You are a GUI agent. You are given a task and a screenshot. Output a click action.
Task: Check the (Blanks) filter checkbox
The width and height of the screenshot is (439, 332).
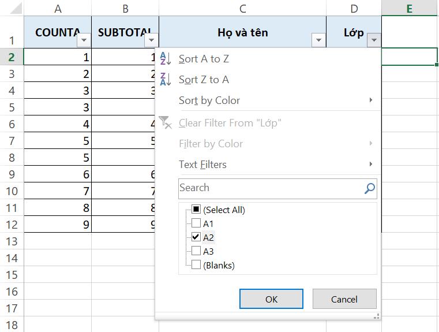point(196,264)
